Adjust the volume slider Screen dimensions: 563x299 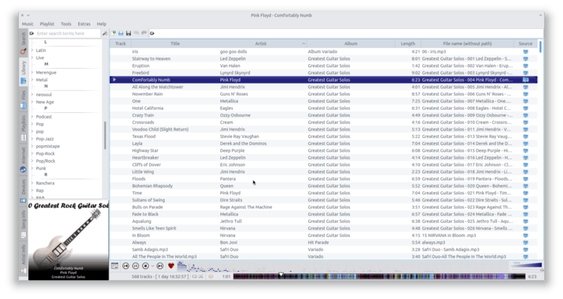click(x=526, y=265)
